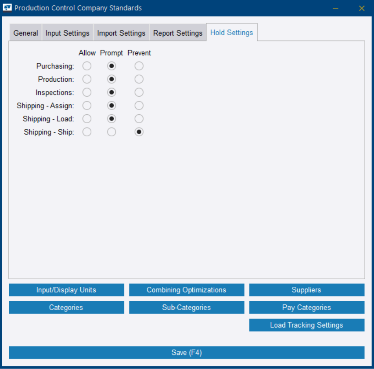This screenshot has height=369, width=374.
Task: Click the Categories button
Action: (x=67, y=307)
